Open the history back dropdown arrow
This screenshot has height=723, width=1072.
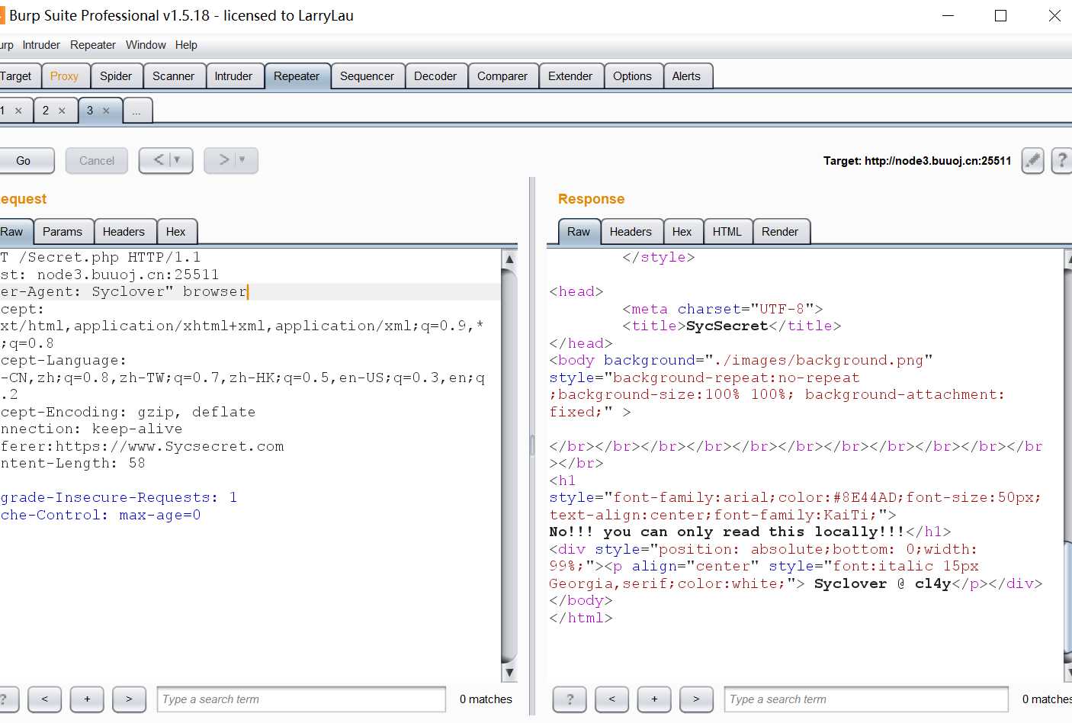coord(177,160)
